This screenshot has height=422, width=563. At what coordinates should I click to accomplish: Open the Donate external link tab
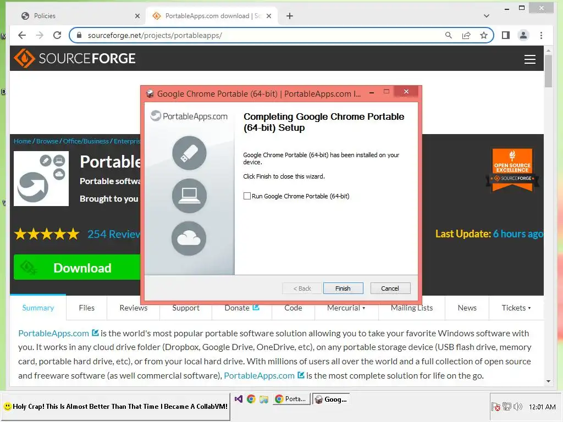(242, 308)
